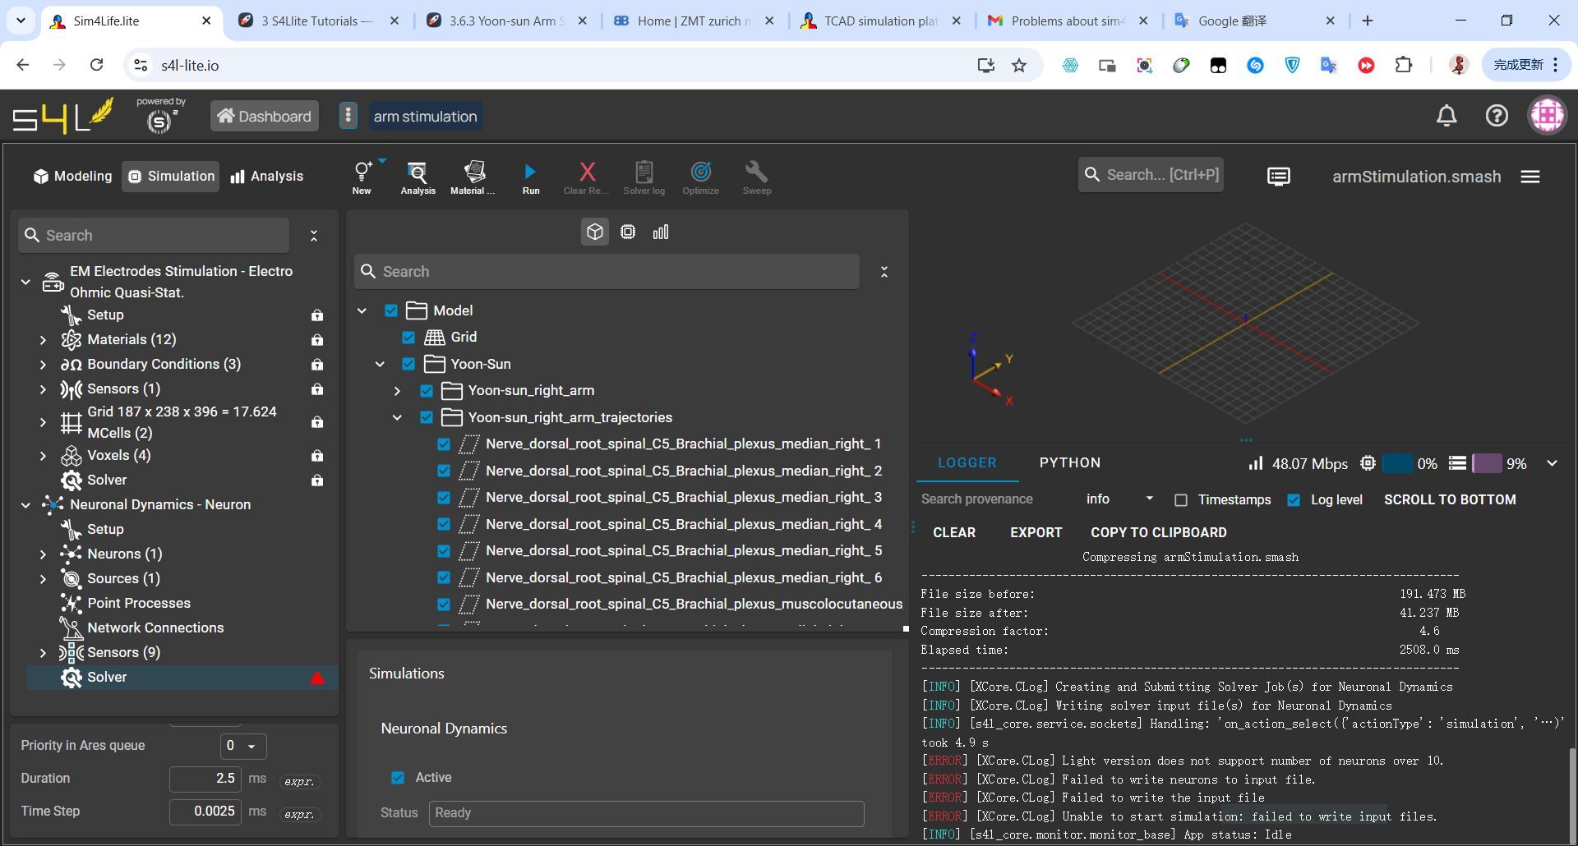Expand the Sensors (9) node

[x=43, y=653]
